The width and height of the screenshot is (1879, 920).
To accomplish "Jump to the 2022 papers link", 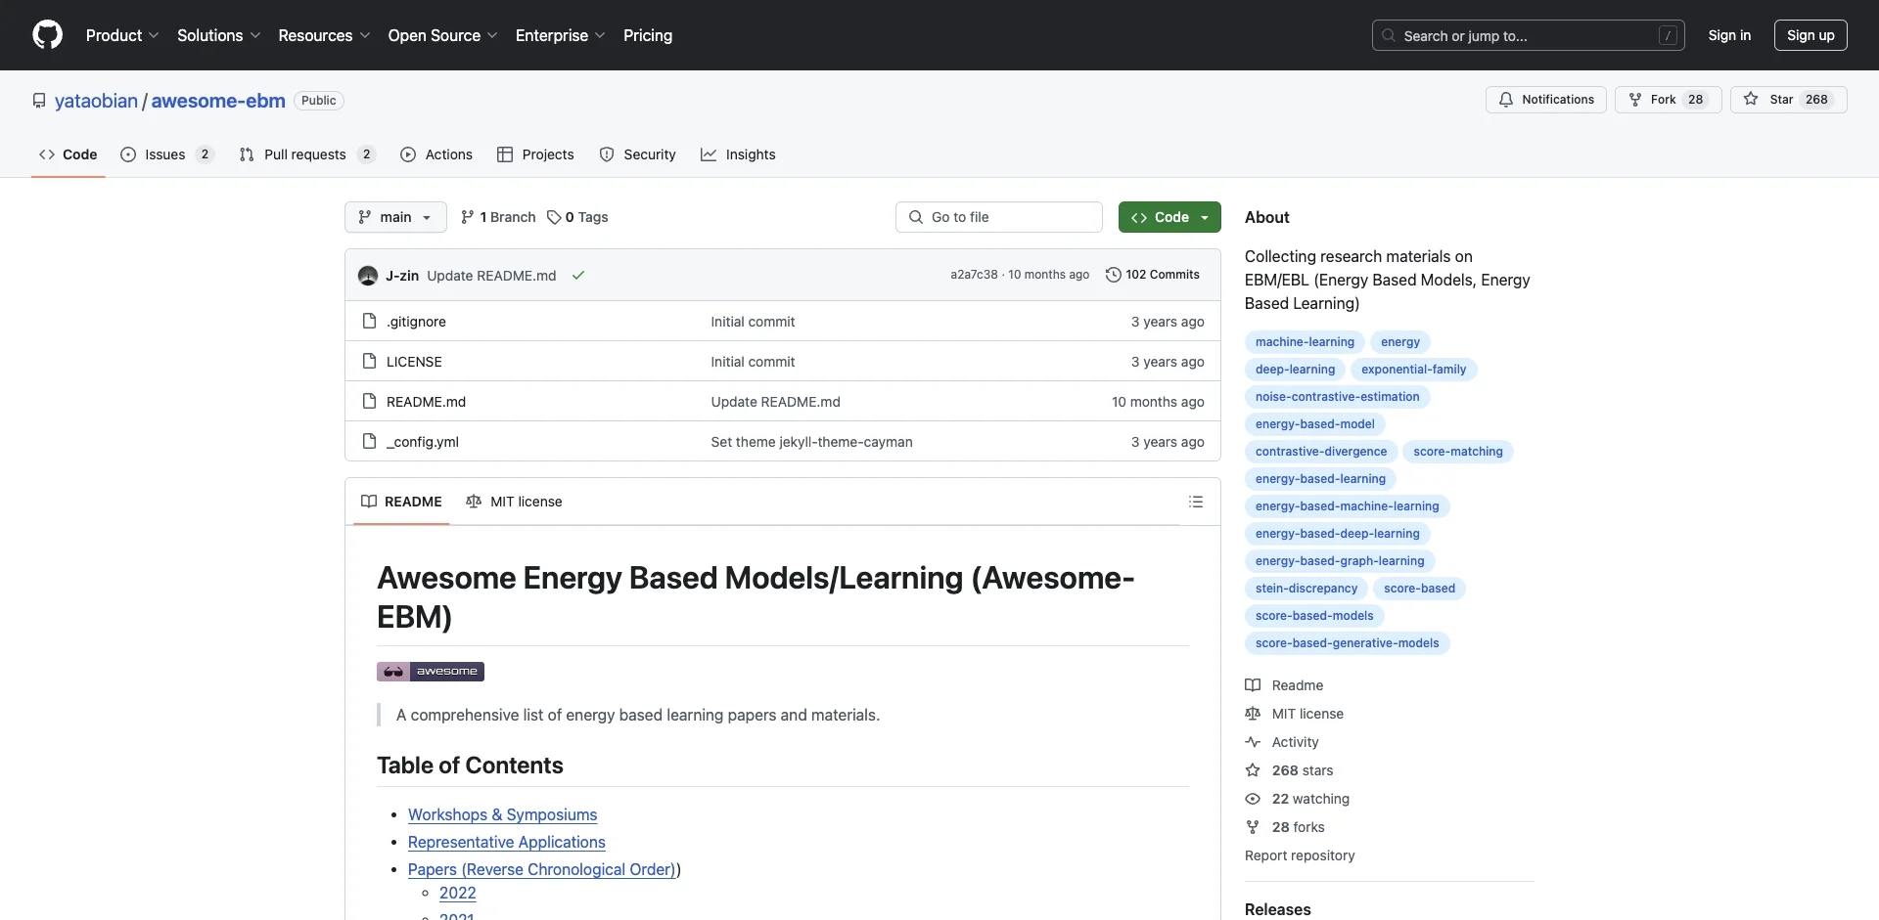I will pos(457,893).
